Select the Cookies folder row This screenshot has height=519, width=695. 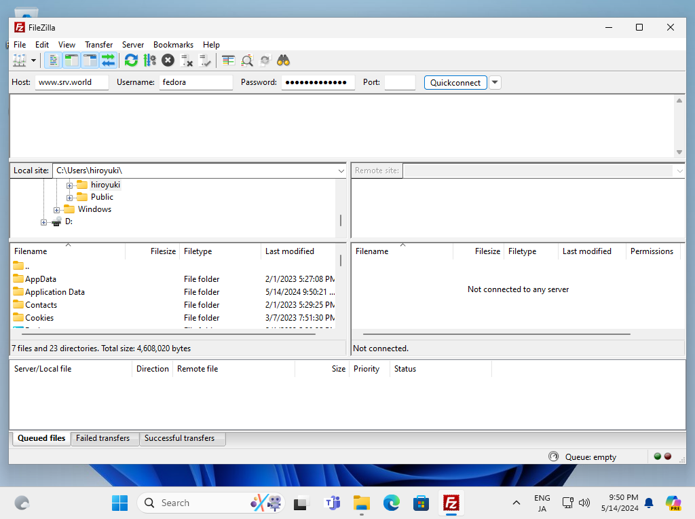tap(173, 318)
